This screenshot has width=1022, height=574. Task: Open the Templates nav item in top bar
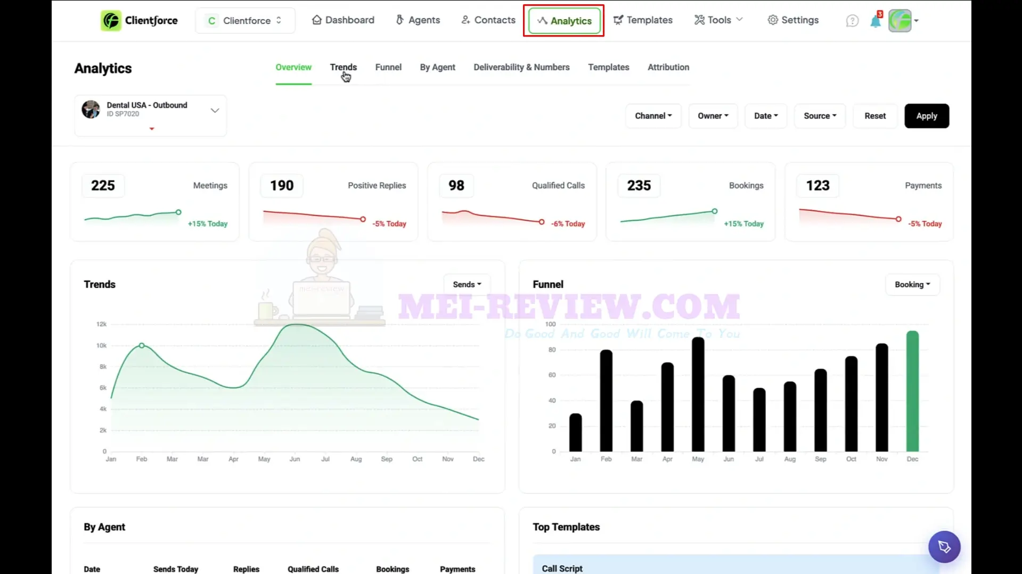pos(643,20)
